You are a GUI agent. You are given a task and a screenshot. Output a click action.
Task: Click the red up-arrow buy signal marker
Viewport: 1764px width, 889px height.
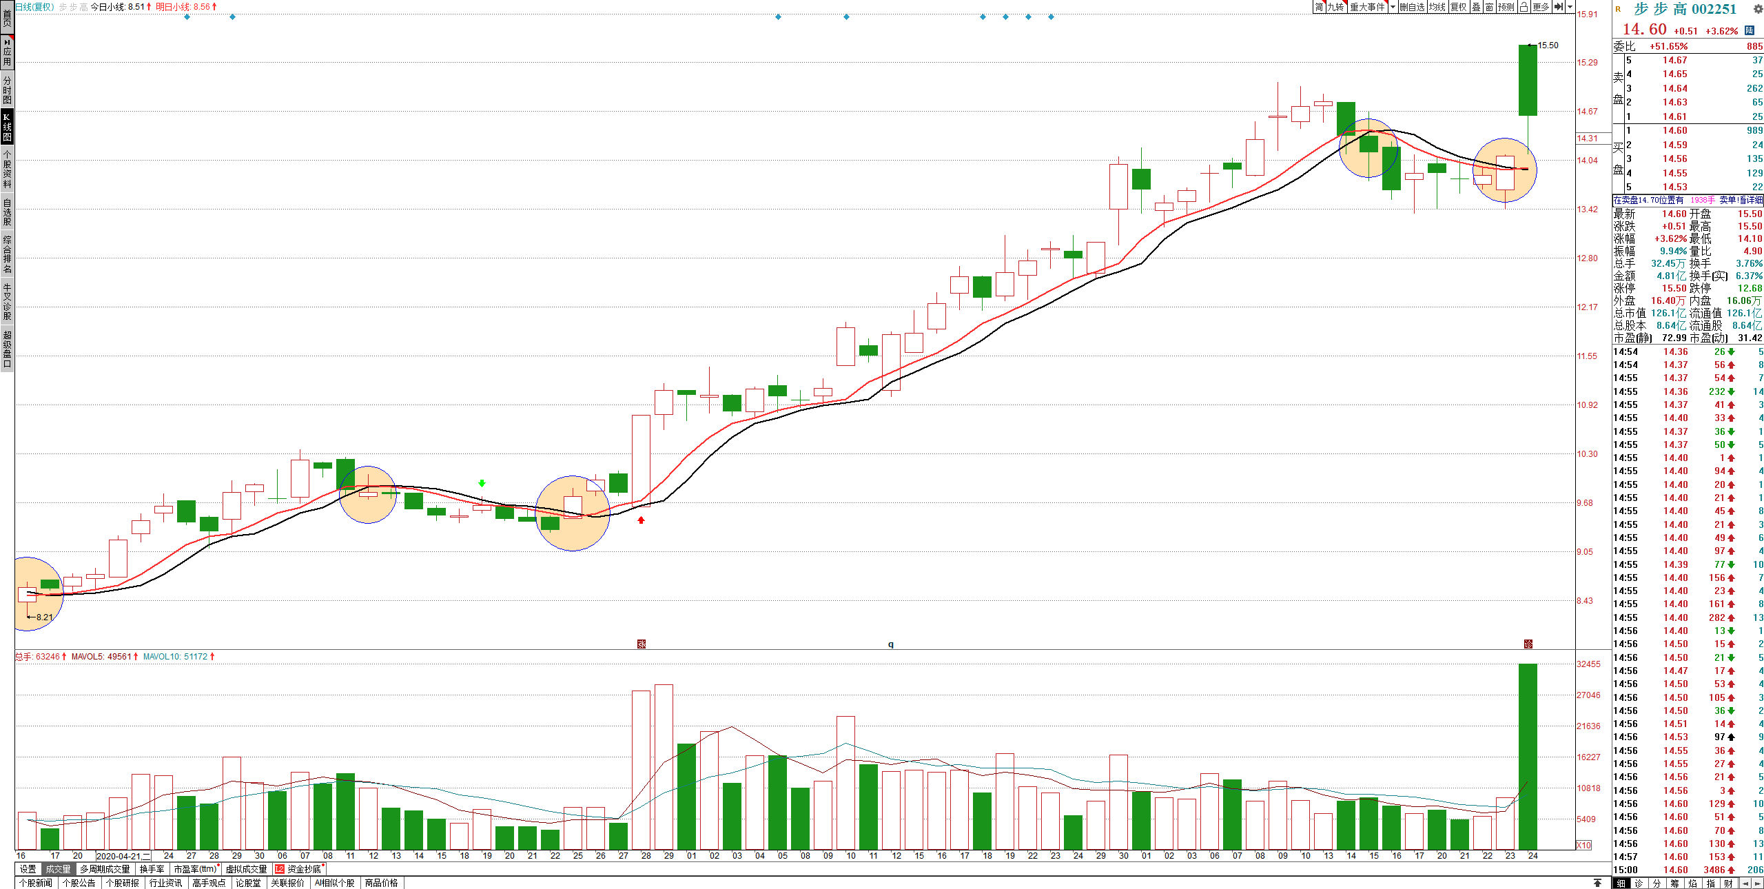[641, 520]
